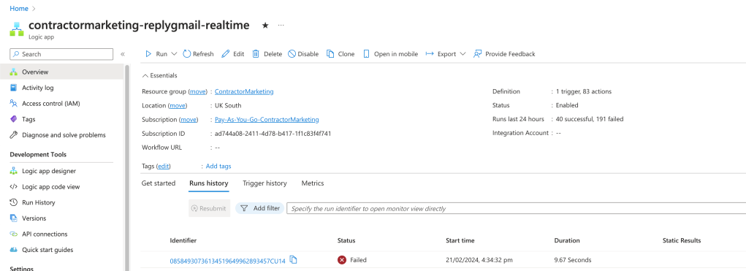Select the Runs history tab
The image size is (746, 271).
(x=209, y=183)
